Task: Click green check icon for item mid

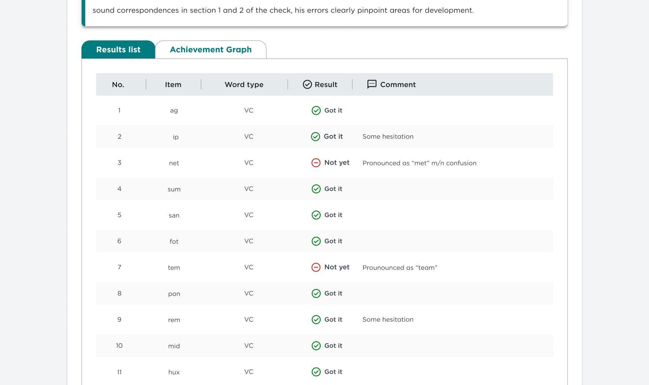Action: point(316,346)
